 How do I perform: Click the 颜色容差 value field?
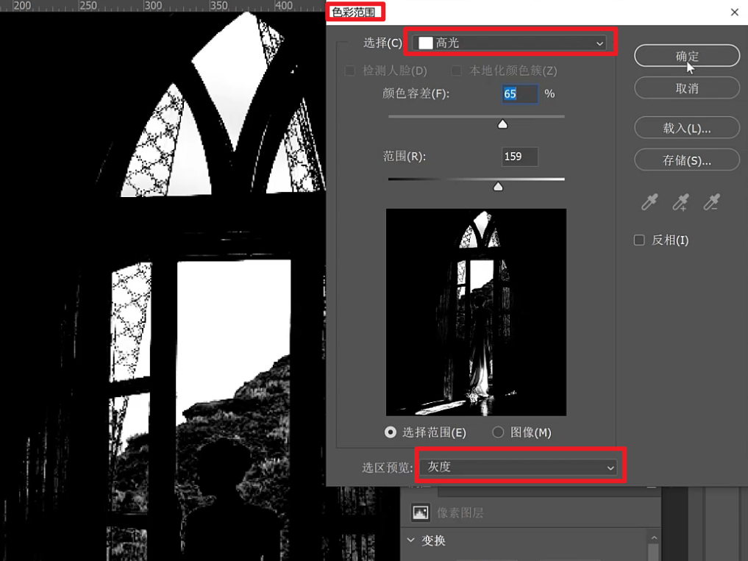(x=519, y=94)
